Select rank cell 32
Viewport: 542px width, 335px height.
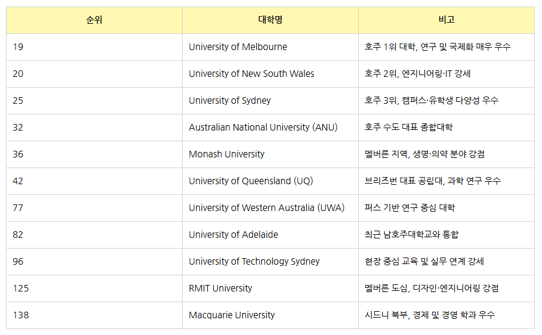pyautogui.click(x=94, y=128)
